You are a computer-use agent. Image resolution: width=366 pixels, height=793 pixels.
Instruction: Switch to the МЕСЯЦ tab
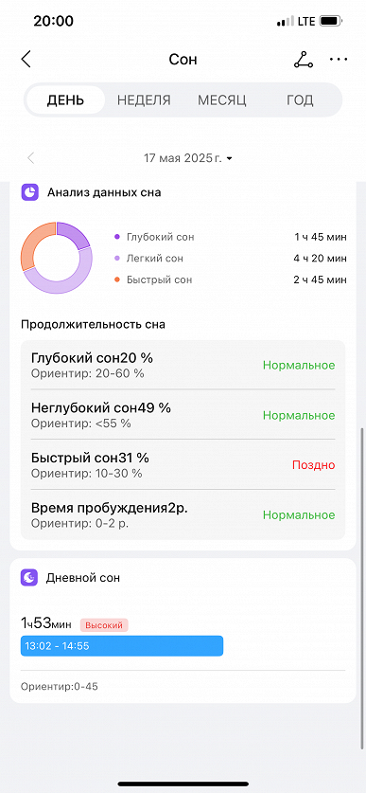222,100
